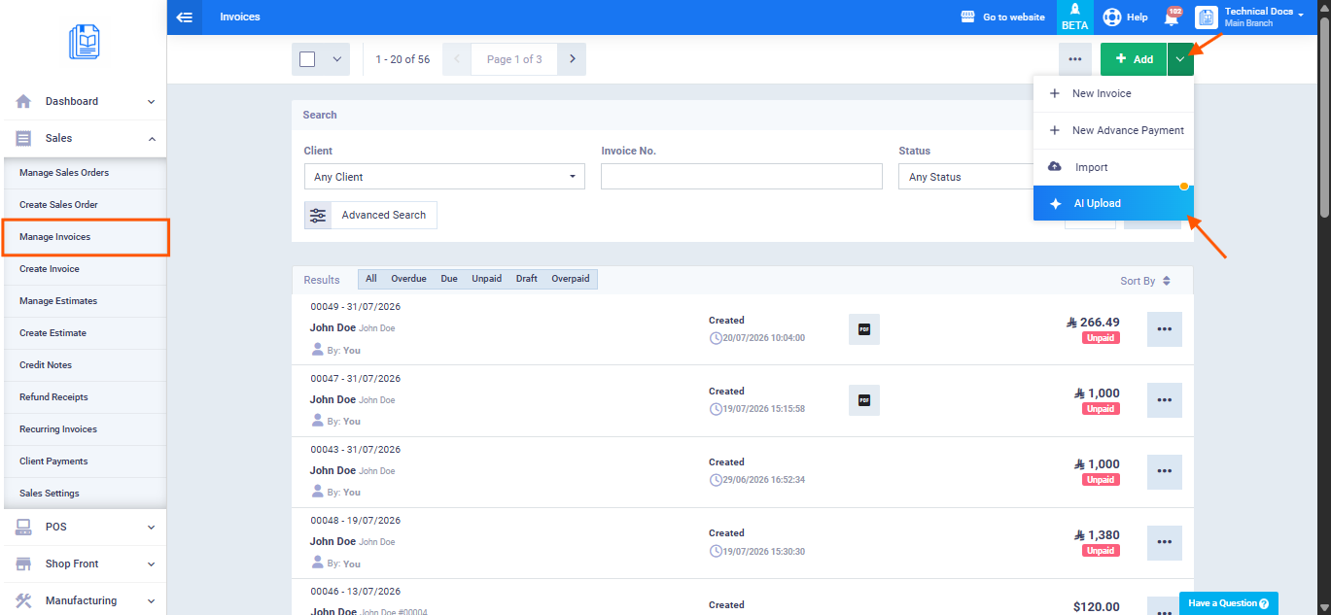Click Shop Front icon in sidebar
The width and height of the screenshot is (1331, 615).
tap(24, 564)
